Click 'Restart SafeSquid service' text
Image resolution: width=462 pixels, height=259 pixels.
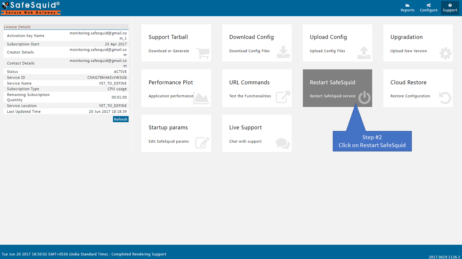click(x=332, y=96)
